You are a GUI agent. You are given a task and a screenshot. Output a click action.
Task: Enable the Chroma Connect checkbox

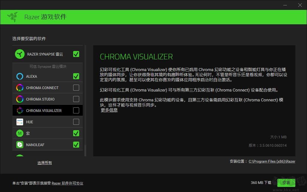click(76, 88)
